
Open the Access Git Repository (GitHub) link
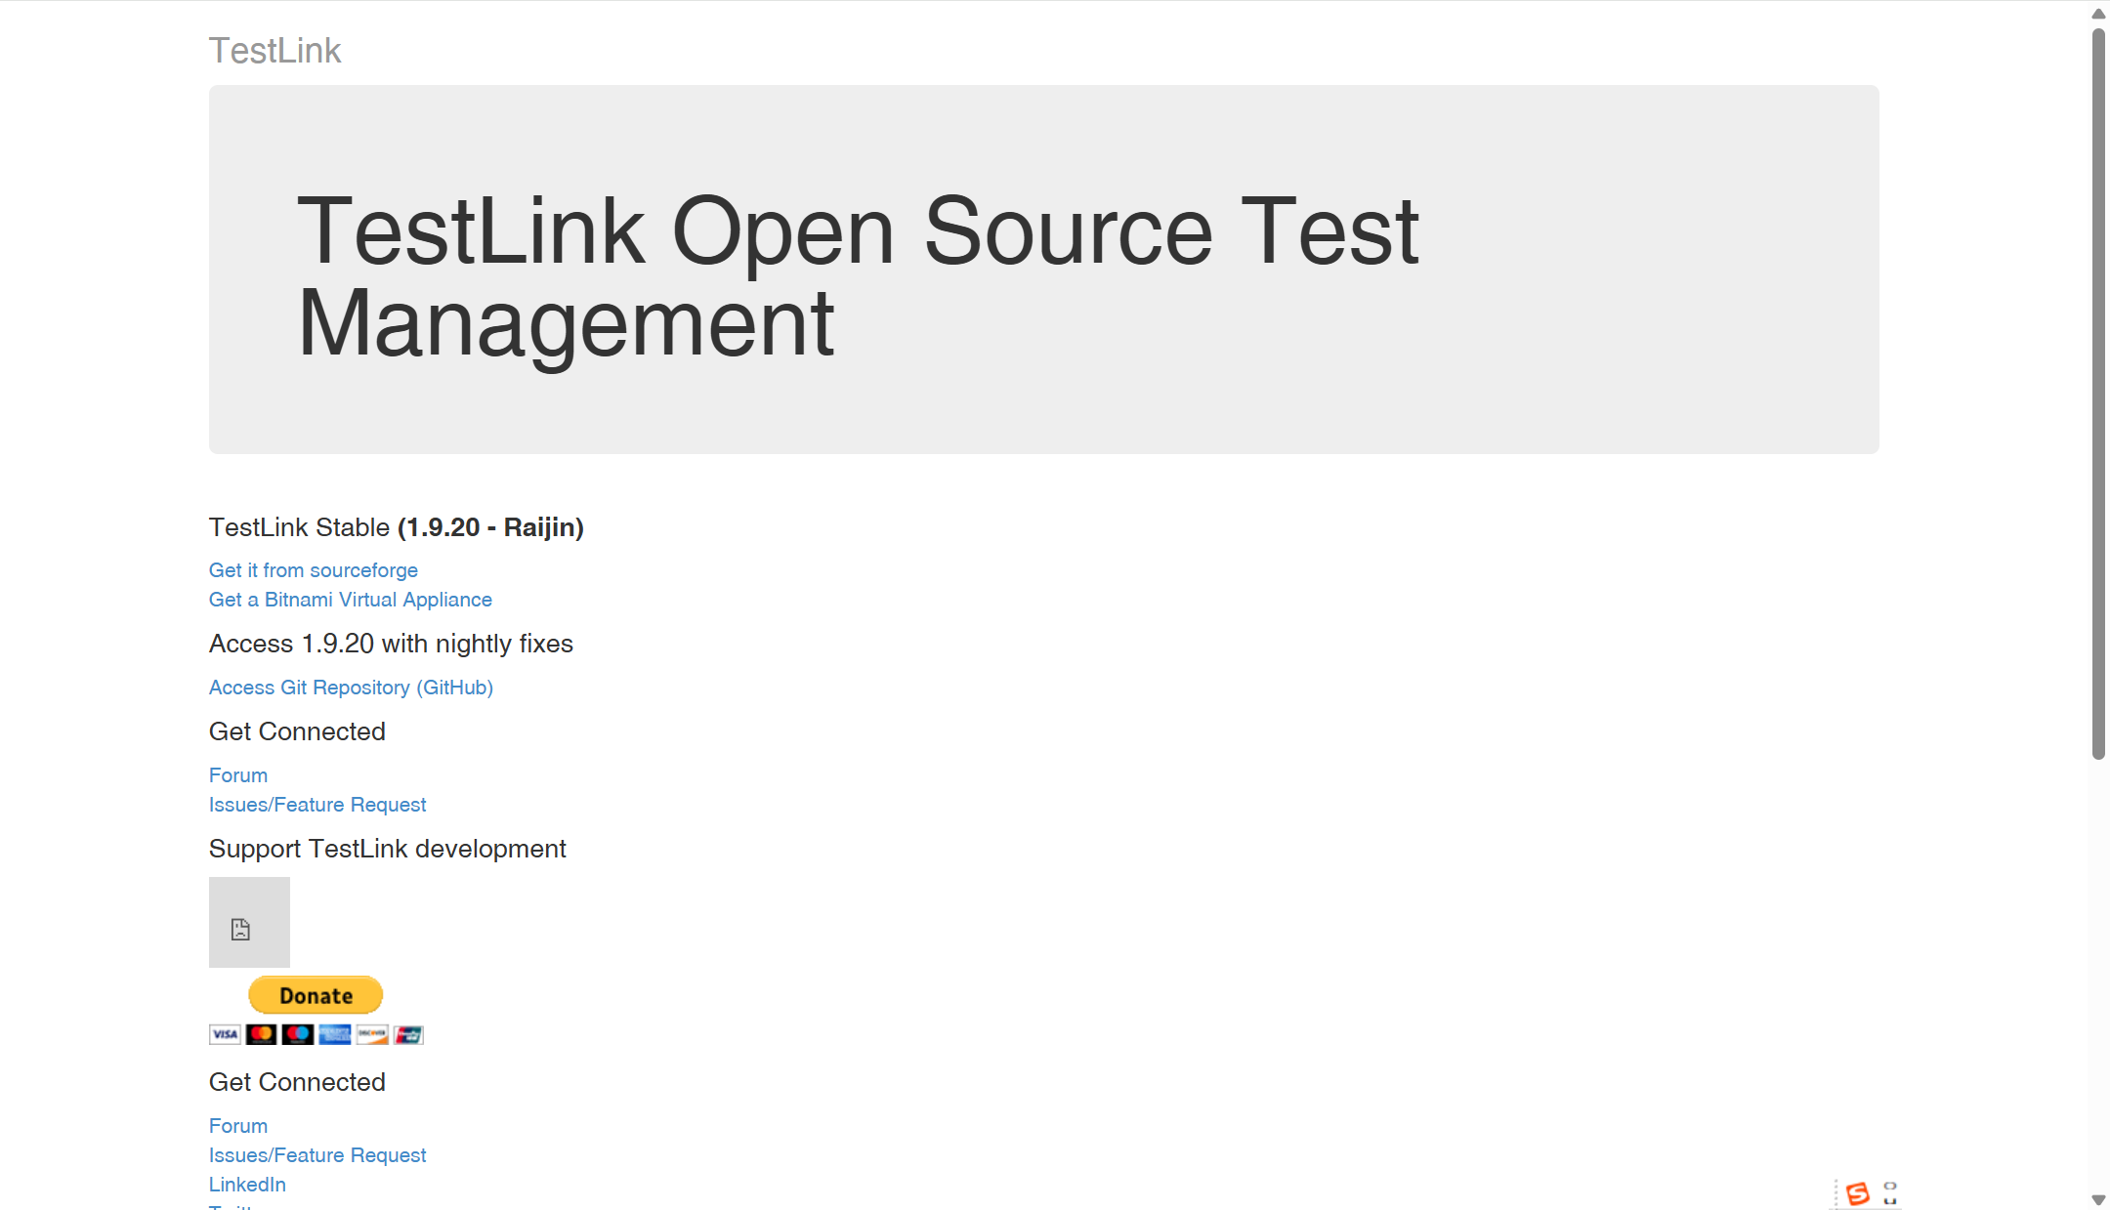351,688
